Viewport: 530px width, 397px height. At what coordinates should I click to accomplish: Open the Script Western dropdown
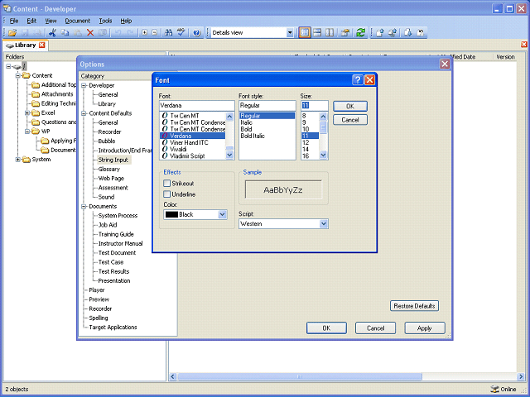(x=324, y=224)
